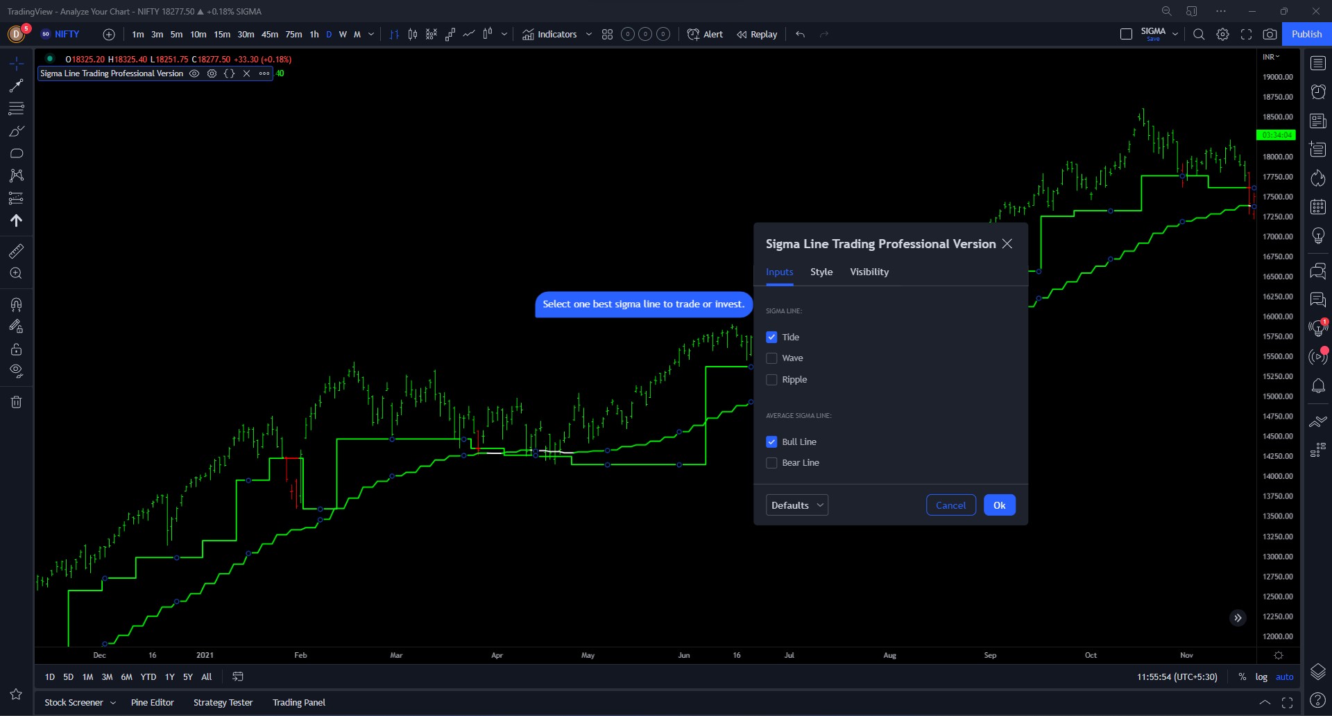Select the brush drawing tool

pos(16,131)
